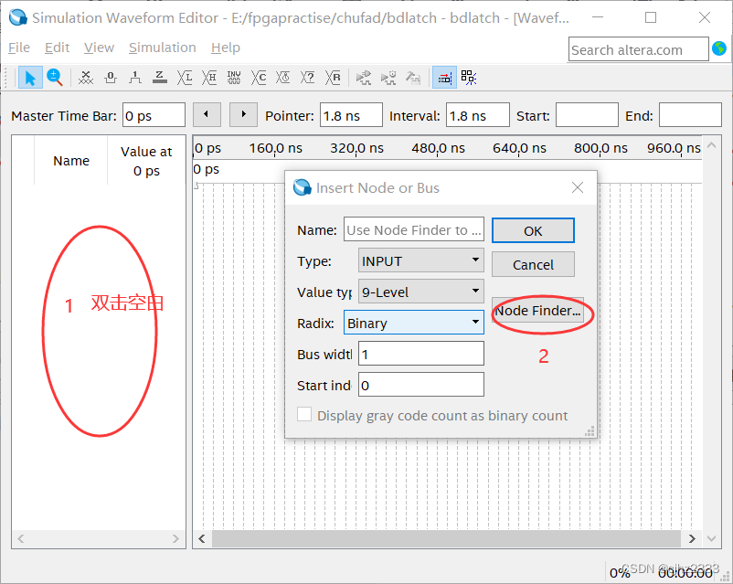Image resolution: width=733 pixels, height=584 pixels.
Task: Apply Weak Low (L) value
Action: pos(185,78)
